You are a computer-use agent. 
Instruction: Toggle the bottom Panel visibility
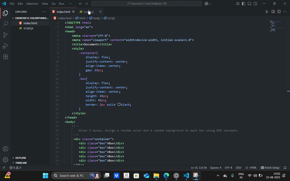(x=249, y=4)
